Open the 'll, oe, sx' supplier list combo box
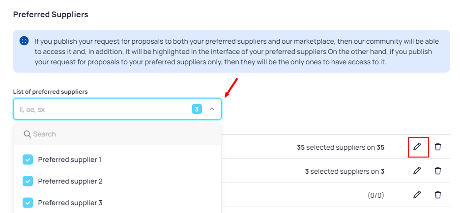Viewport: 460px width, 213px height. coord(117,109)
